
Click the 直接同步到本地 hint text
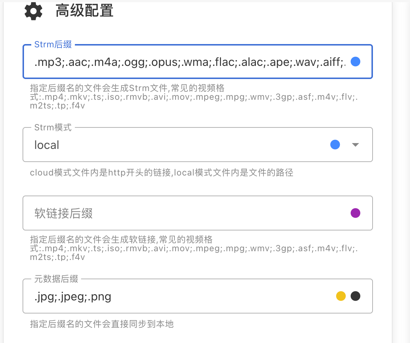(x=102, y=324)
